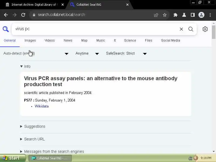Click the system tray keyboard icon
Screen dimensions: 216x162
click(x=190, y=158)
